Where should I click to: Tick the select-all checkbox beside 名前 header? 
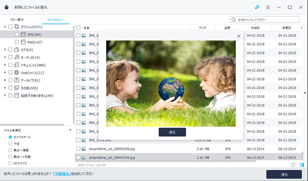[78, 28]
